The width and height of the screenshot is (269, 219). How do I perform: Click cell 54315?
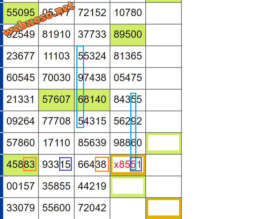pyautogui.click(x=92, y=122)
